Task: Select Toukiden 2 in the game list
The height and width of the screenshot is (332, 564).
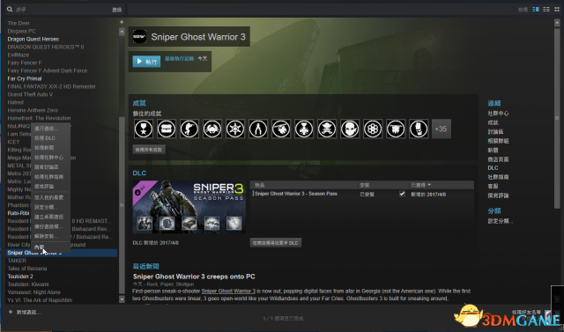Action: [20, 277]
